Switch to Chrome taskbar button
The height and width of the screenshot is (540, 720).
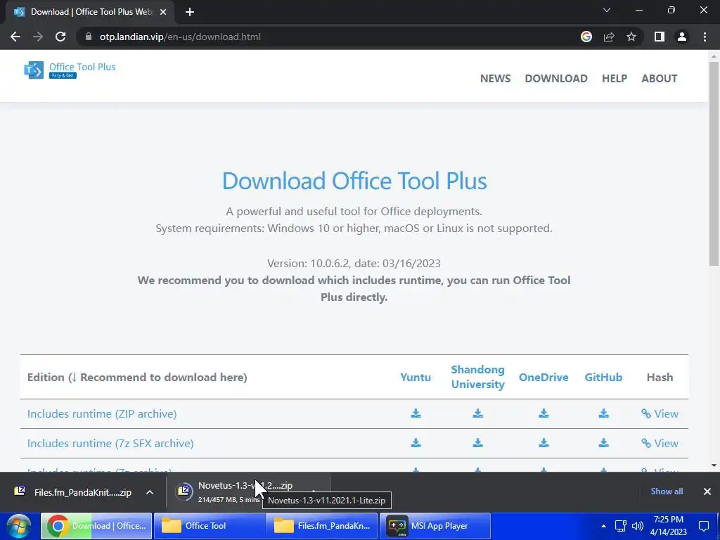(96, 526)
